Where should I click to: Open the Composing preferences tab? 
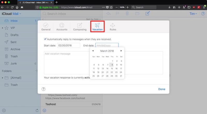[80, 27]
